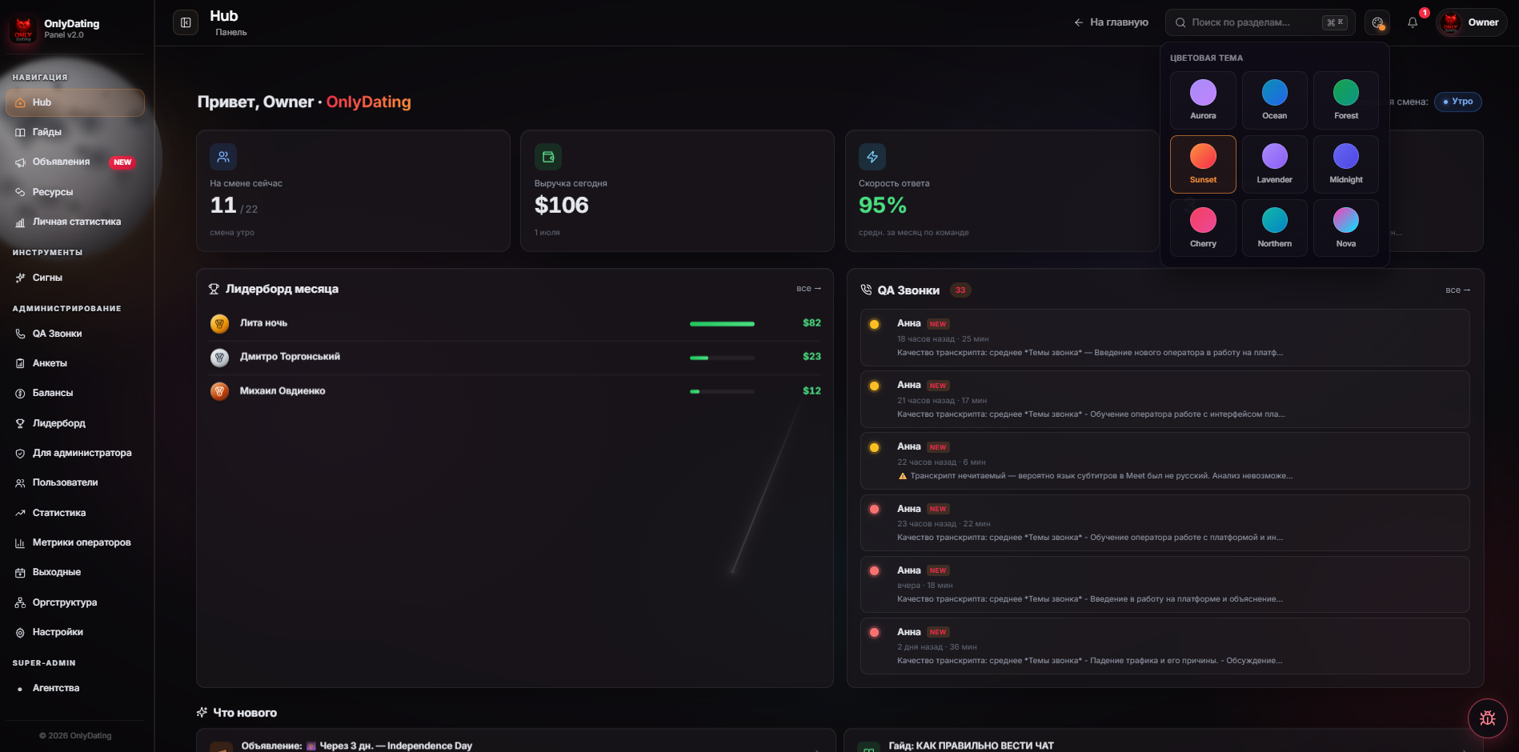Expand all QA calls via все arrow

click(1457, 290)
